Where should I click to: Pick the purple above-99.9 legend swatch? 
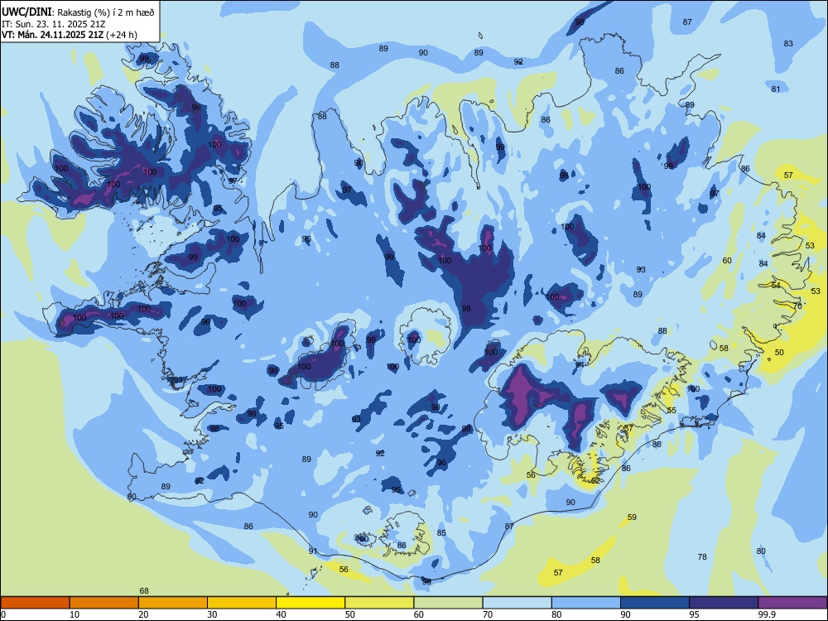tap(792, 603)
